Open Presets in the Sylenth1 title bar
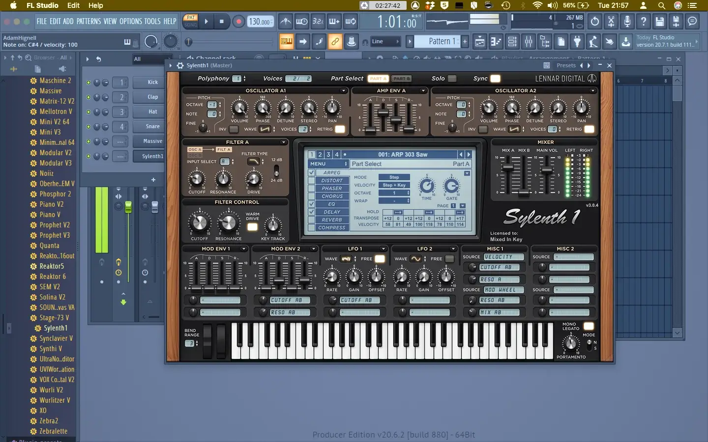 (566, 65)
